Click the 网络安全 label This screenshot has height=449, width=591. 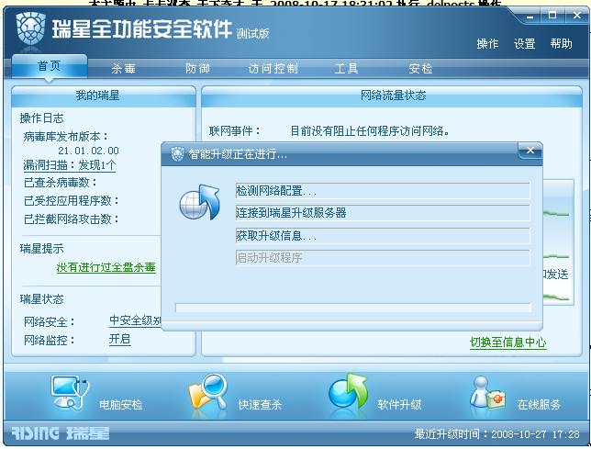[x=49, y=322]
